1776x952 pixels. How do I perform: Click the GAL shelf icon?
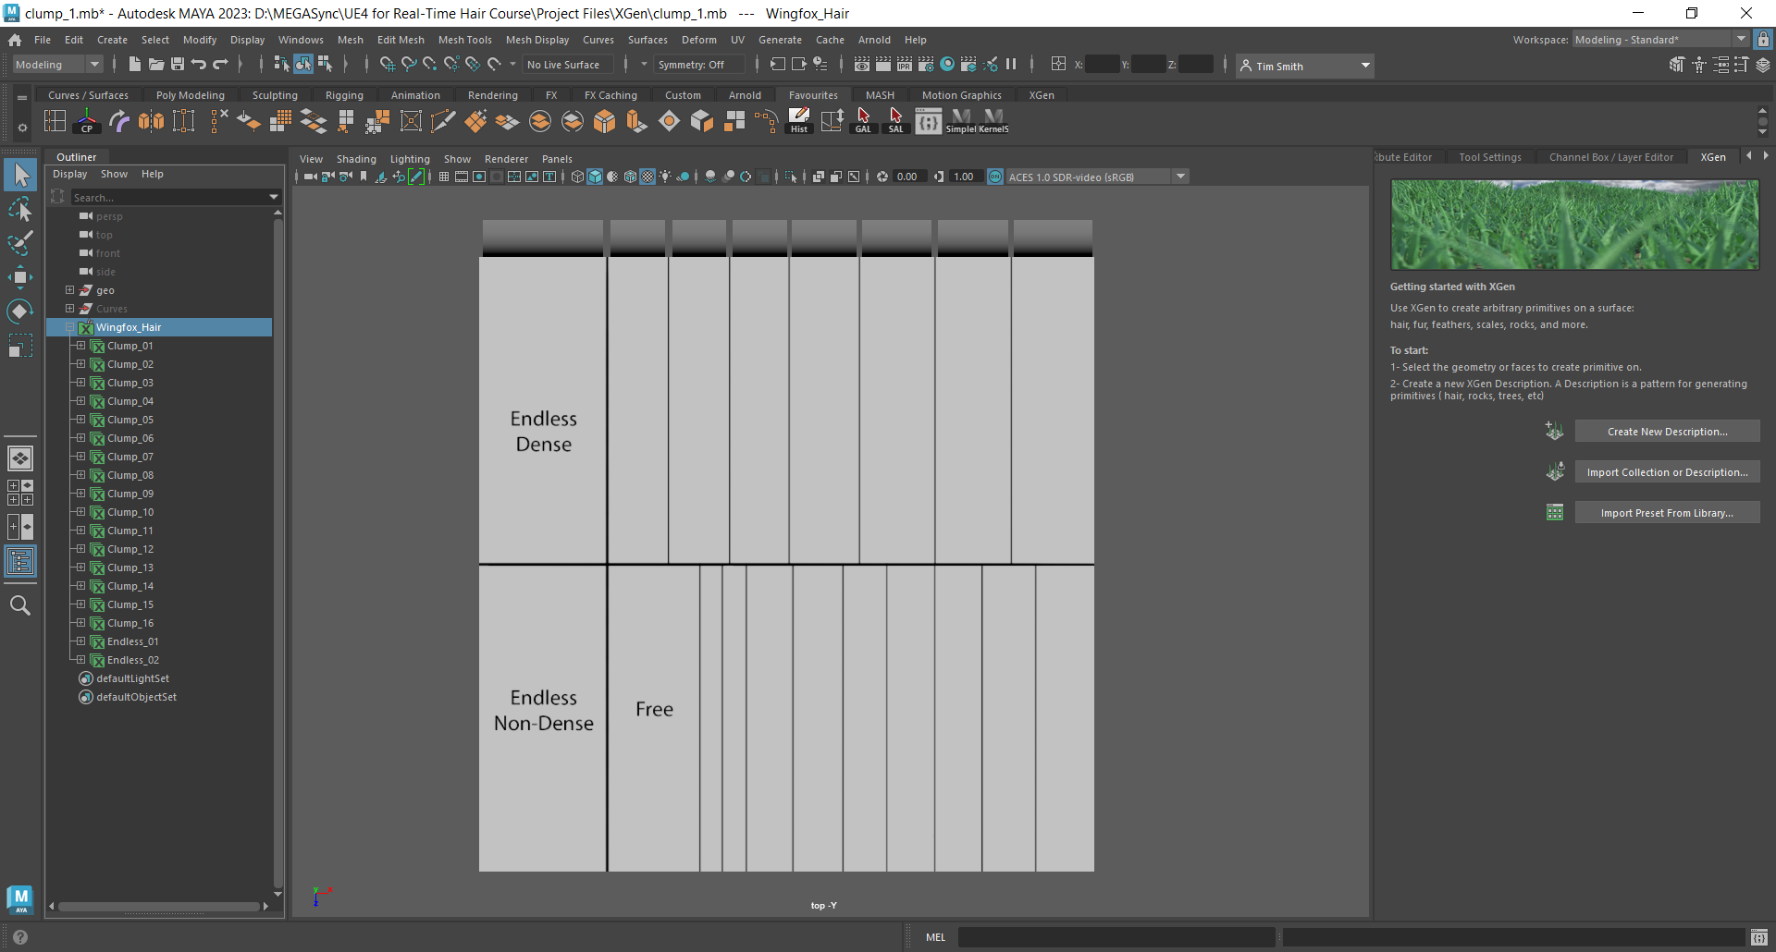[x=863, y=121]
